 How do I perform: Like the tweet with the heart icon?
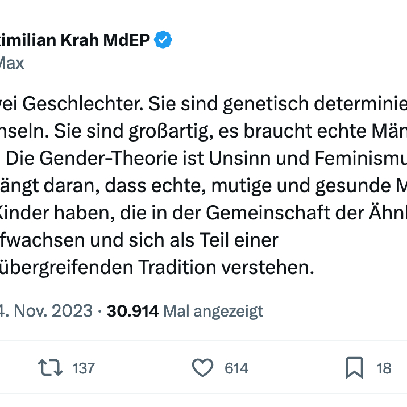coord(202,368)
